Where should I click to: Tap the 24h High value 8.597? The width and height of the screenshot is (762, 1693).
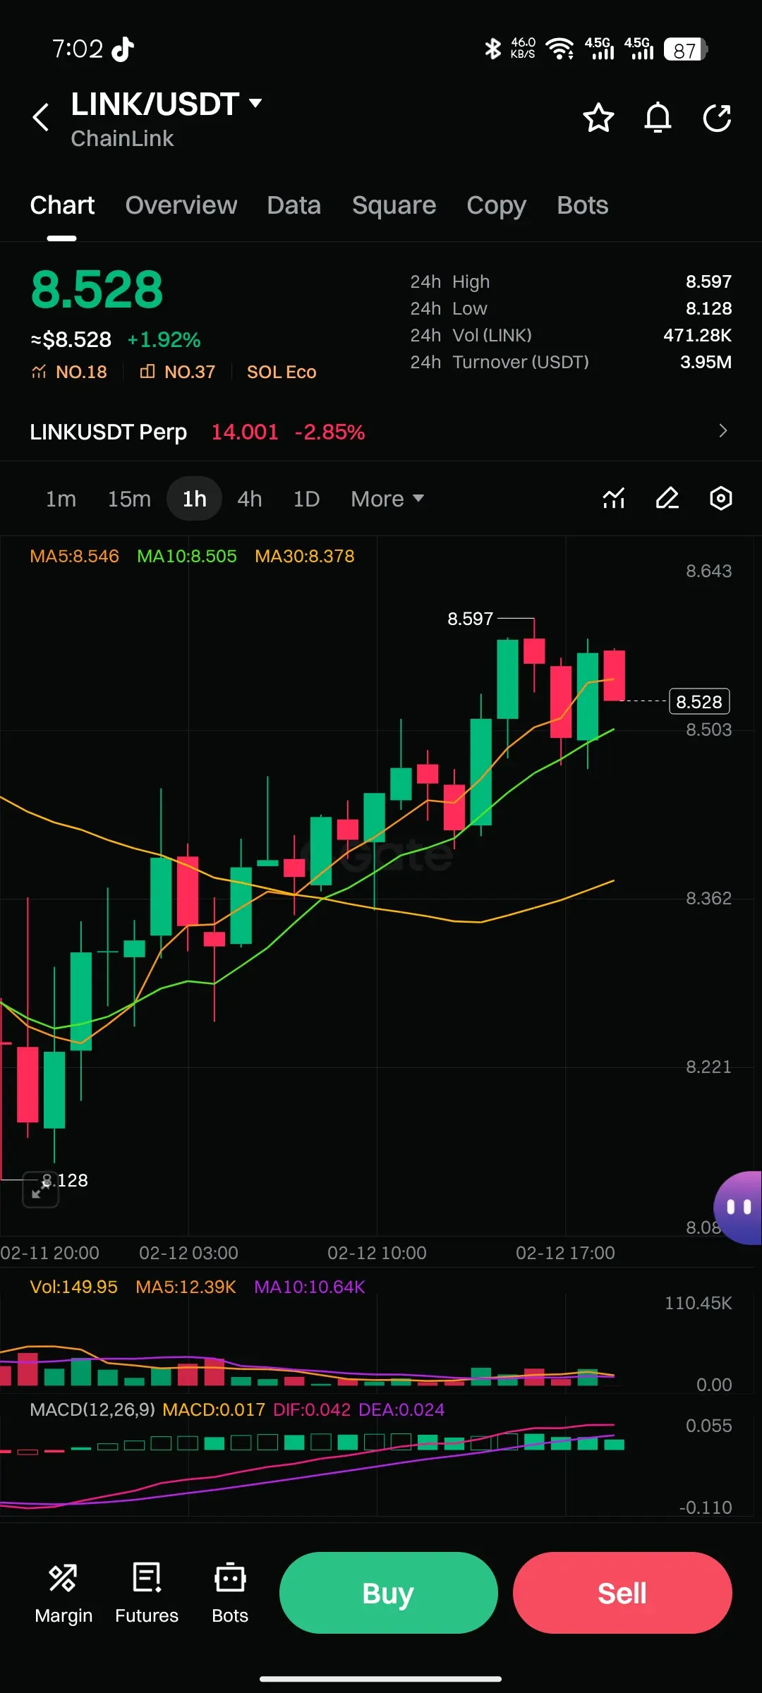pos(708,281)
